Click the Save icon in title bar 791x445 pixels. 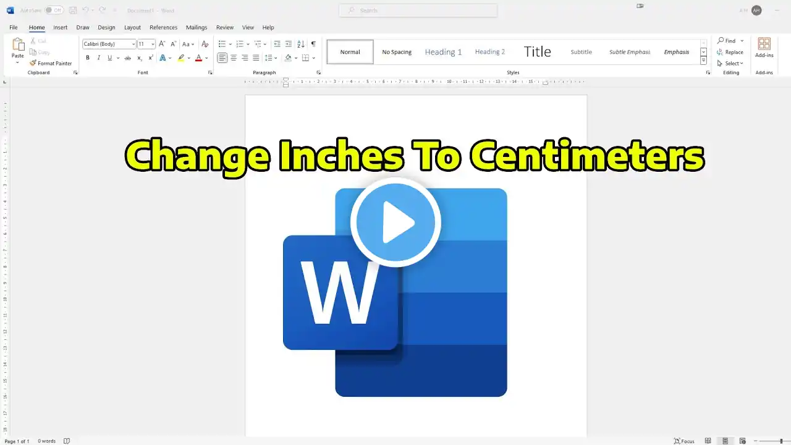tap(73, 11)
